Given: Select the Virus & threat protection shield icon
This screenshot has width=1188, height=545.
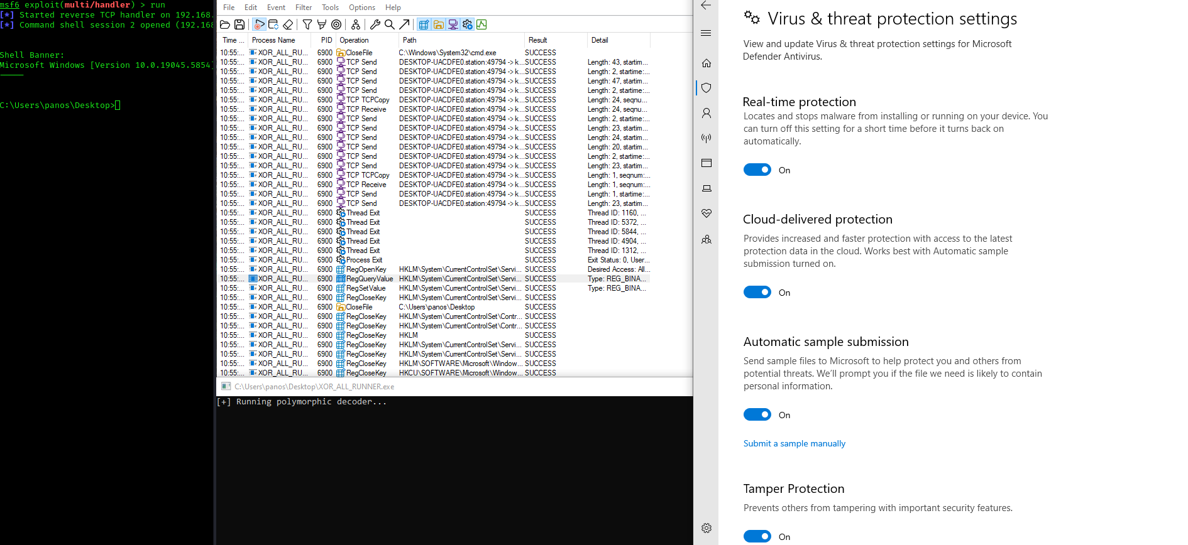Looking at the screenshot, I should coord(707,88).
